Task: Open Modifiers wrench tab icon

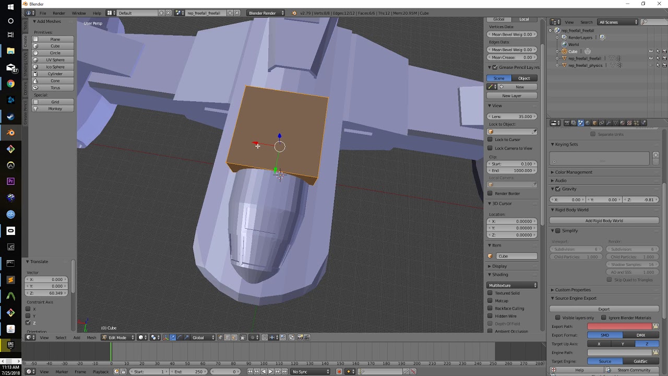Action: tap(609, 123)
